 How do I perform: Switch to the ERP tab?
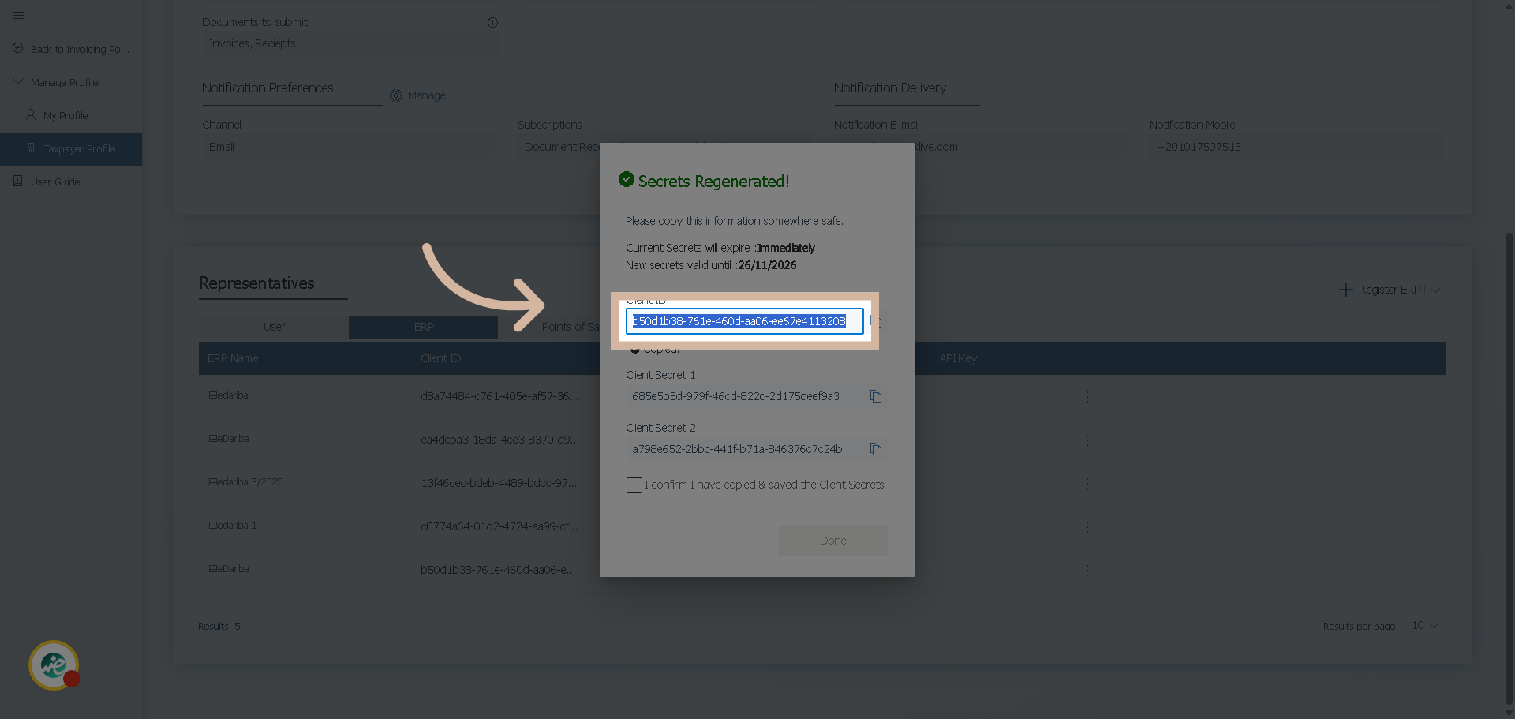point(424,327)
